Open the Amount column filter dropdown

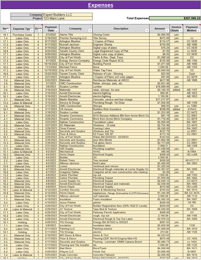point(167,31)
